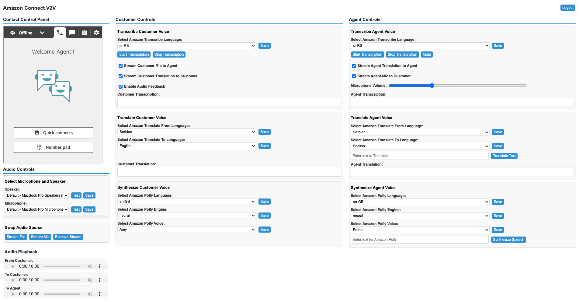
Task: Open the chat tab icon
Action: tap(72, 33)
